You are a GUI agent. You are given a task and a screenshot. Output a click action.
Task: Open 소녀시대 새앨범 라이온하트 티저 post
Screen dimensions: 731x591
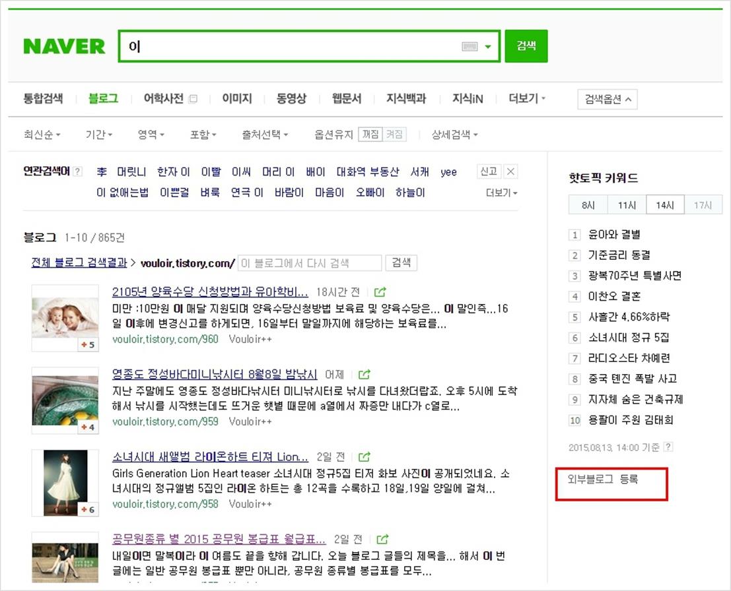pyautogui.click(x=210, y=457)
